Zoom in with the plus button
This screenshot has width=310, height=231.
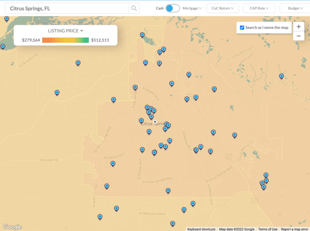pyautogui.click(x=298, y=27)
